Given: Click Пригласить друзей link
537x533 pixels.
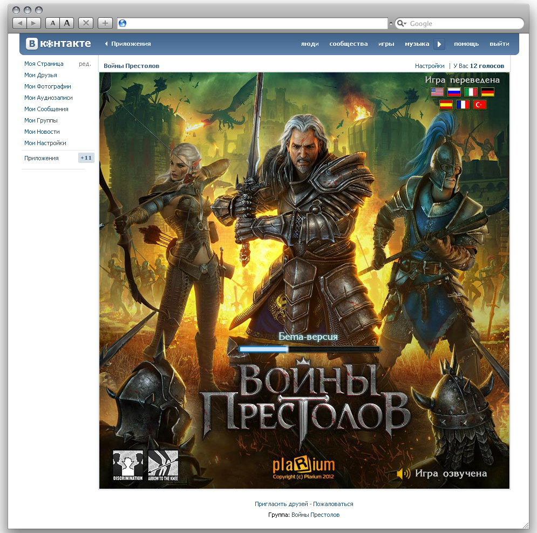Looking at the screenshot, I should pyautogui.click(x=281, y=504).
